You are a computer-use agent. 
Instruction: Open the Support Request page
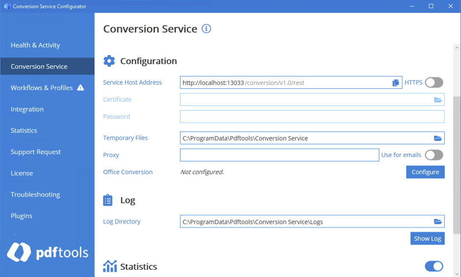(x=47, y=152)
